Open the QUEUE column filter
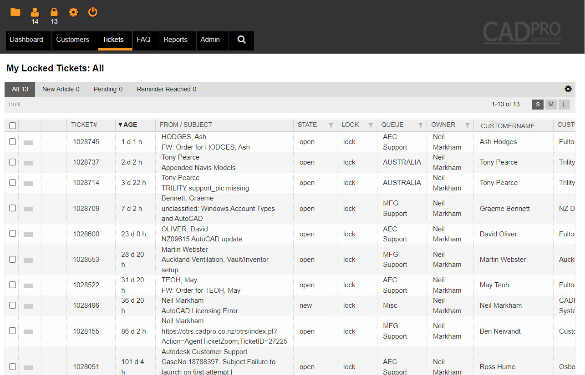Viewport: 585px width, 375px height. pyautogui.click(x=421, y=125)
